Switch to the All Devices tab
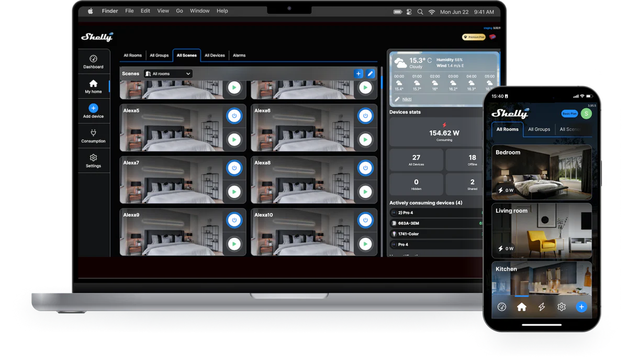 tap(215, 55)
